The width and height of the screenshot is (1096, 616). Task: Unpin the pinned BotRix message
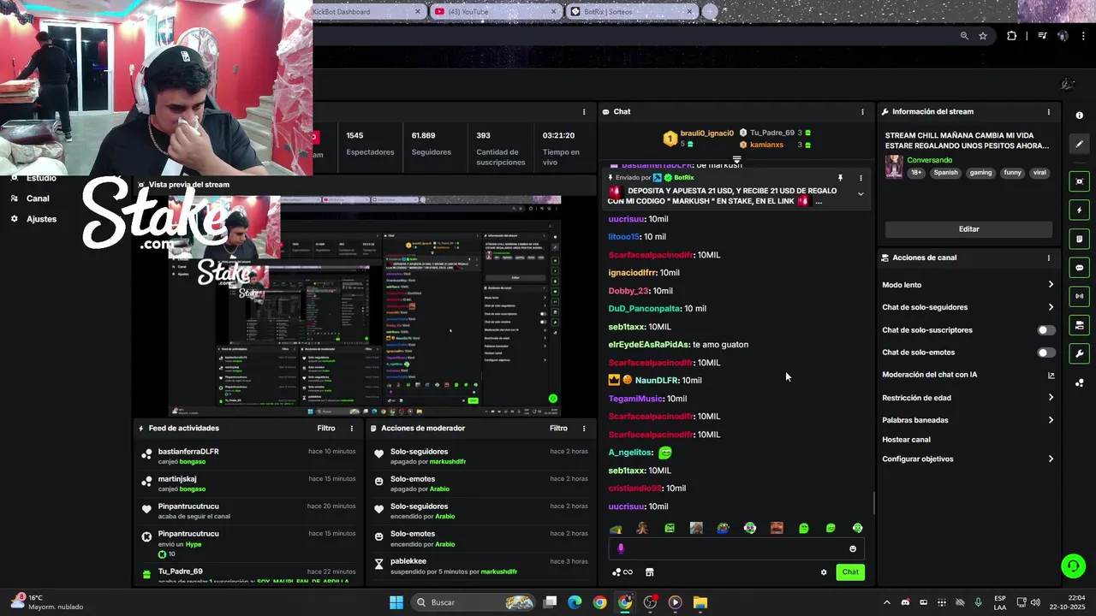(x=840, y=178)
